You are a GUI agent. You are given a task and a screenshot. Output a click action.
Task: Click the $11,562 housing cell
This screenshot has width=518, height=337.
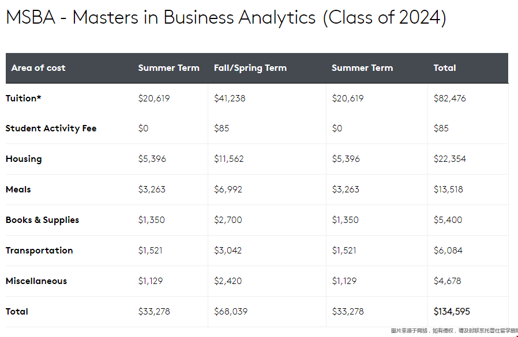(228, 159)
